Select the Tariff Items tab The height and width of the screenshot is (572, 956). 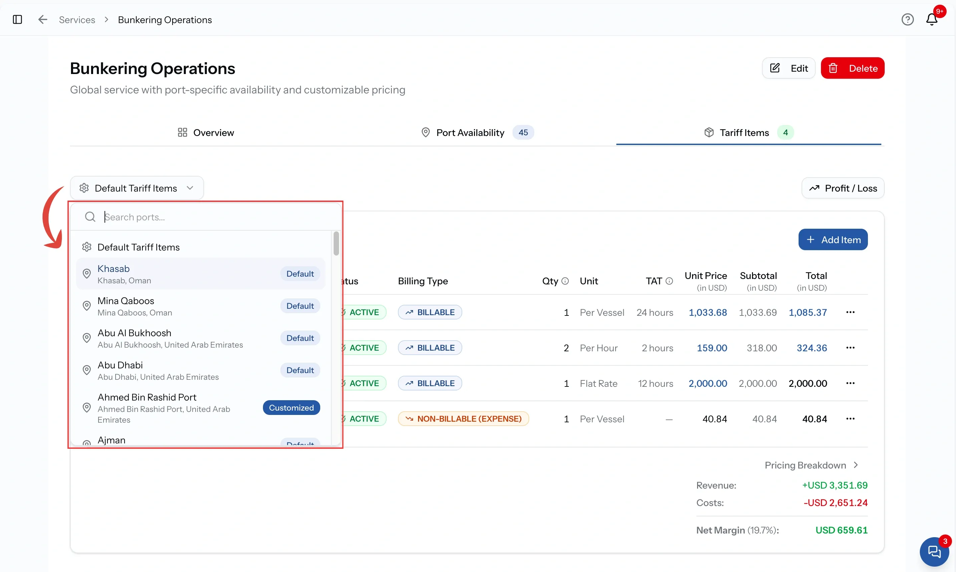coord(749,133)
